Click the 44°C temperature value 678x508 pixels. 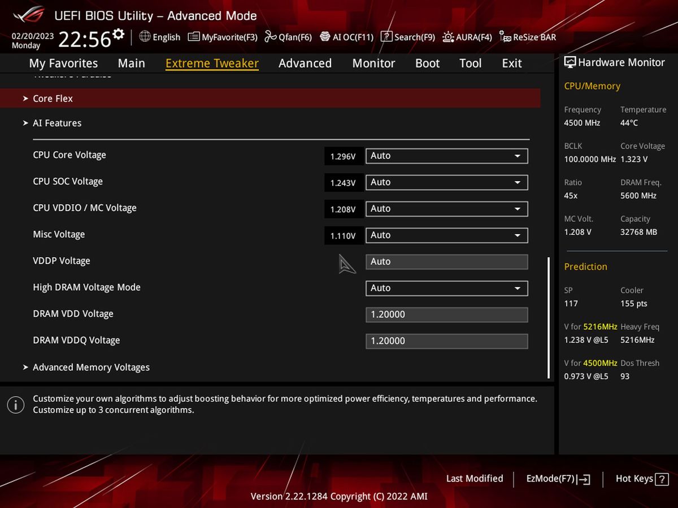(629, 123)
